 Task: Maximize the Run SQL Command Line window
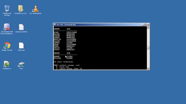point(145,25)
